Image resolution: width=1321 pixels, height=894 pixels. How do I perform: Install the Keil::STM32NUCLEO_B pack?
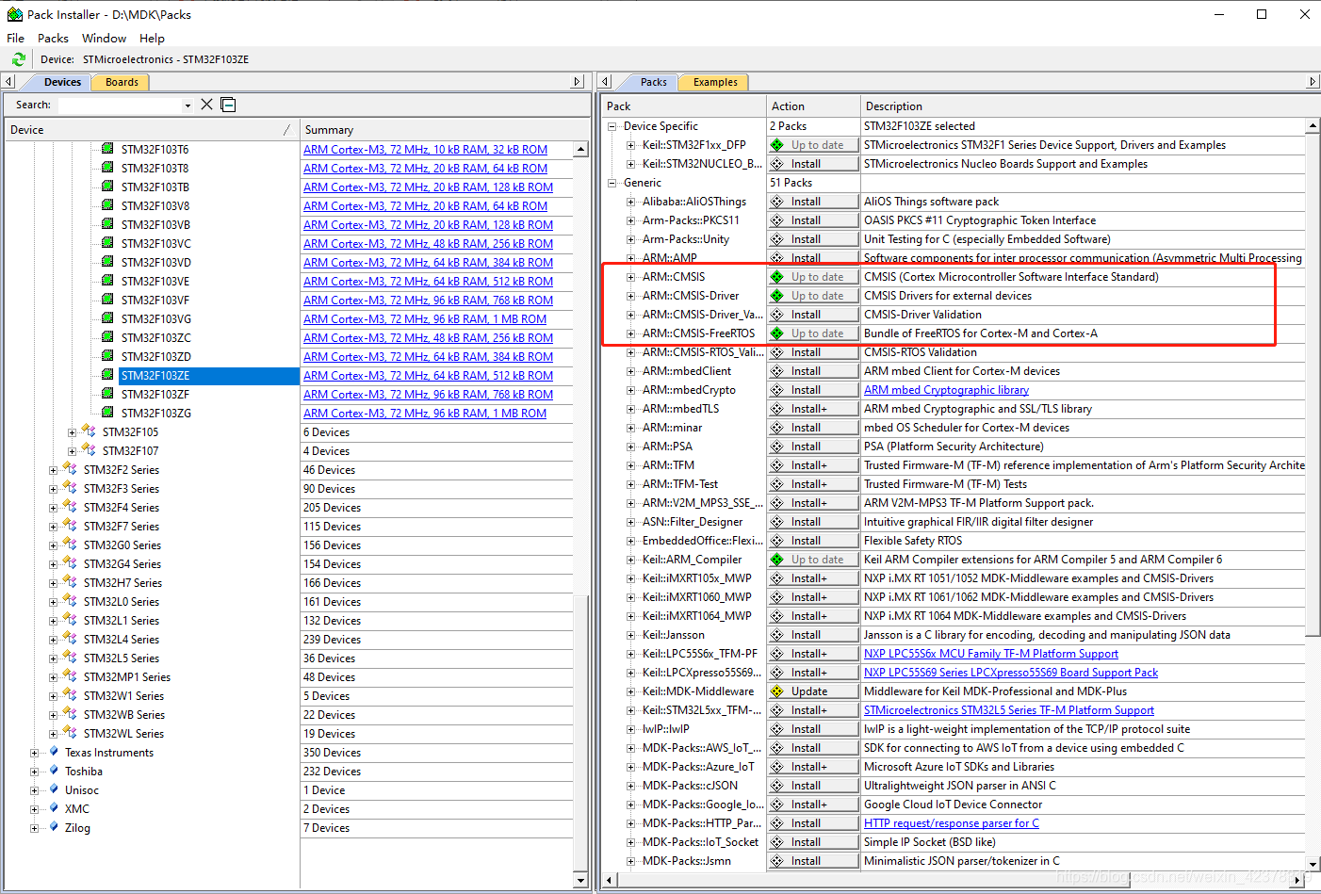pos(813,164)
